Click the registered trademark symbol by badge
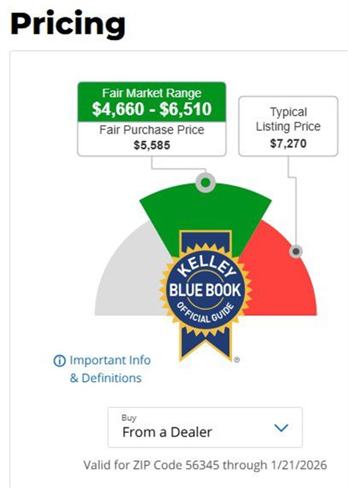Image resolution: width=348 pixels, height=488 pixels. pyautogui.click(x=237, y=359)
